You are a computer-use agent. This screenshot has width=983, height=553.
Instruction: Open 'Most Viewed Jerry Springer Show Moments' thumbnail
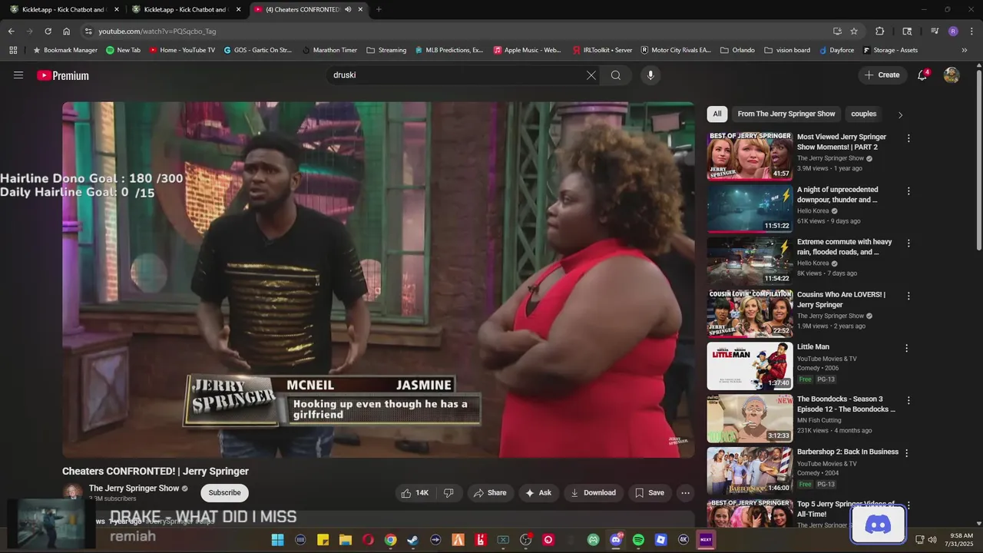[x=750, y=156]
